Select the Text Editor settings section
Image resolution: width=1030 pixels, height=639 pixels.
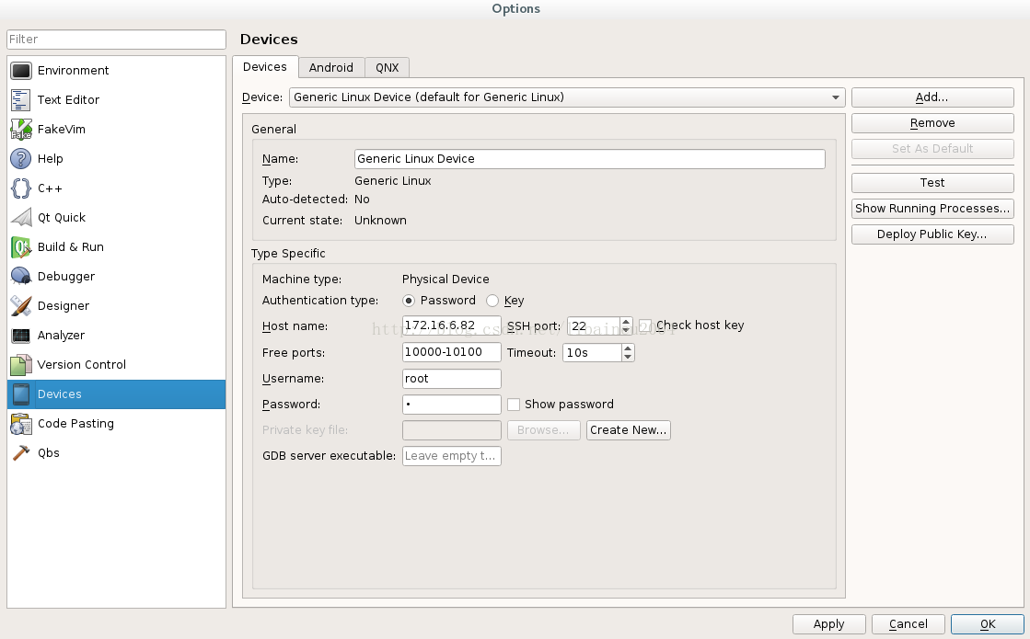coord(70,99)
